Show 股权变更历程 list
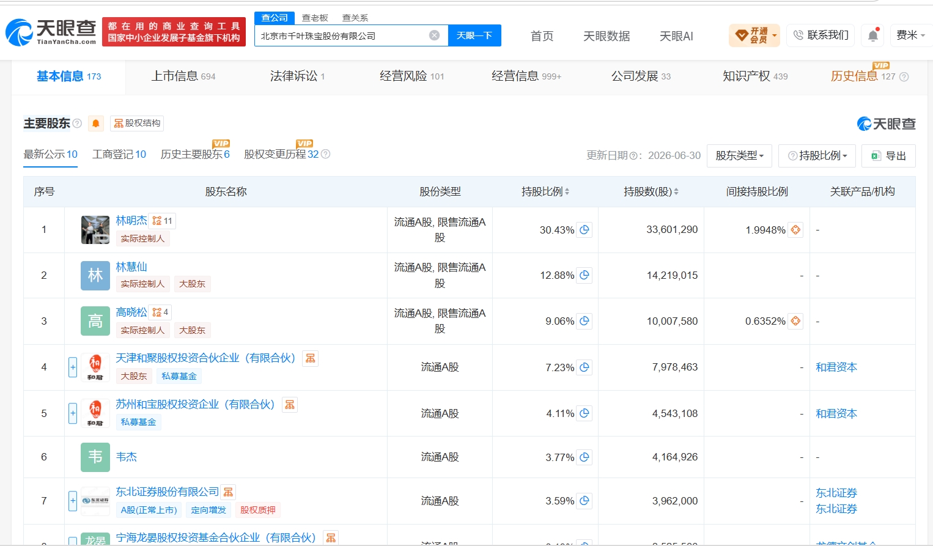 [x=281, y=155]
